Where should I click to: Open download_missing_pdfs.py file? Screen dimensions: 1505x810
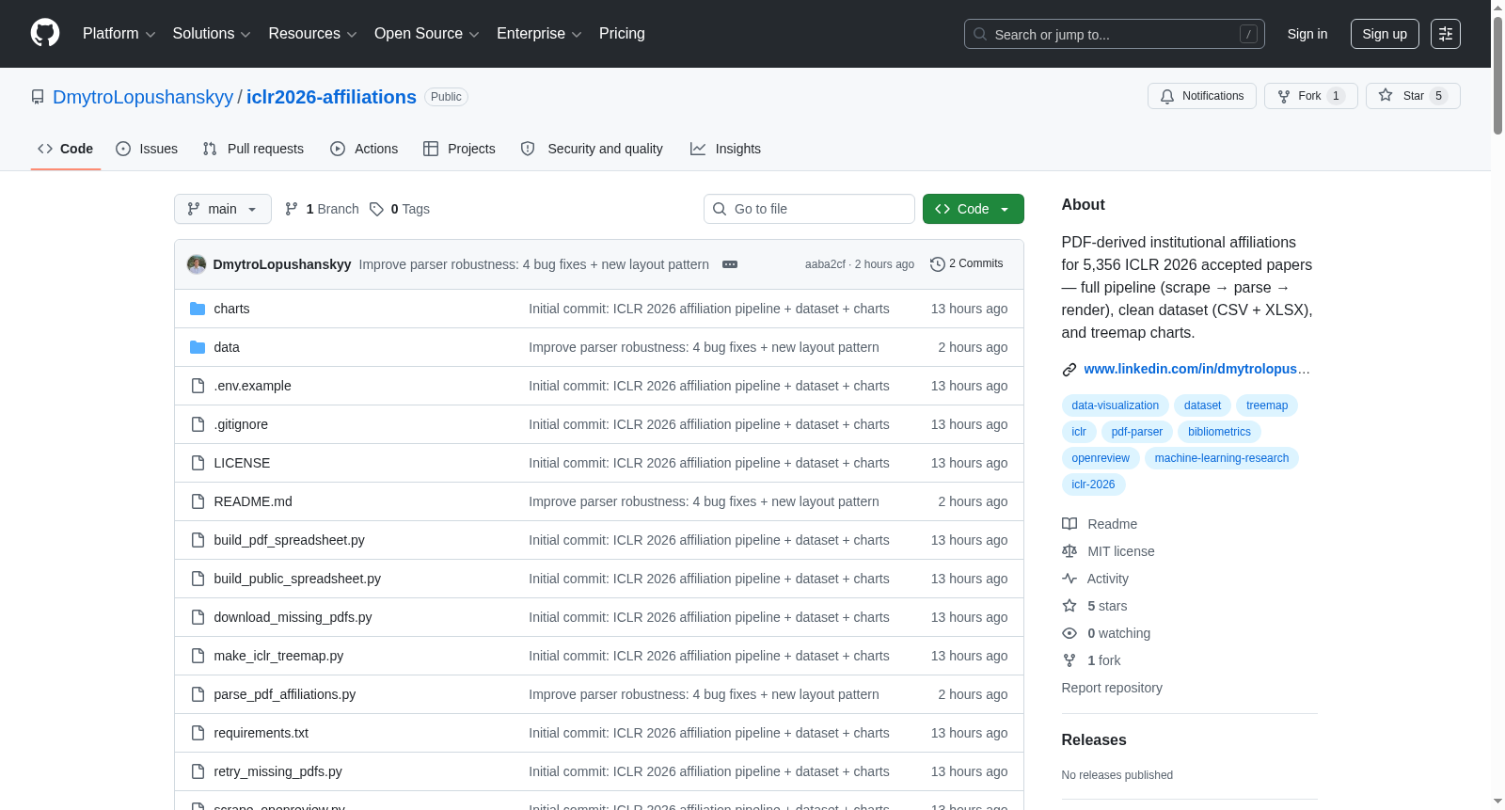(293, 617)
